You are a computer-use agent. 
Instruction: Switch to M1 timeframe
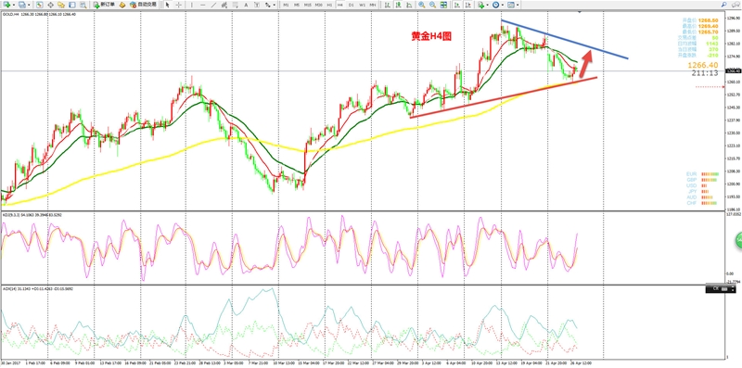click(286, 5)
